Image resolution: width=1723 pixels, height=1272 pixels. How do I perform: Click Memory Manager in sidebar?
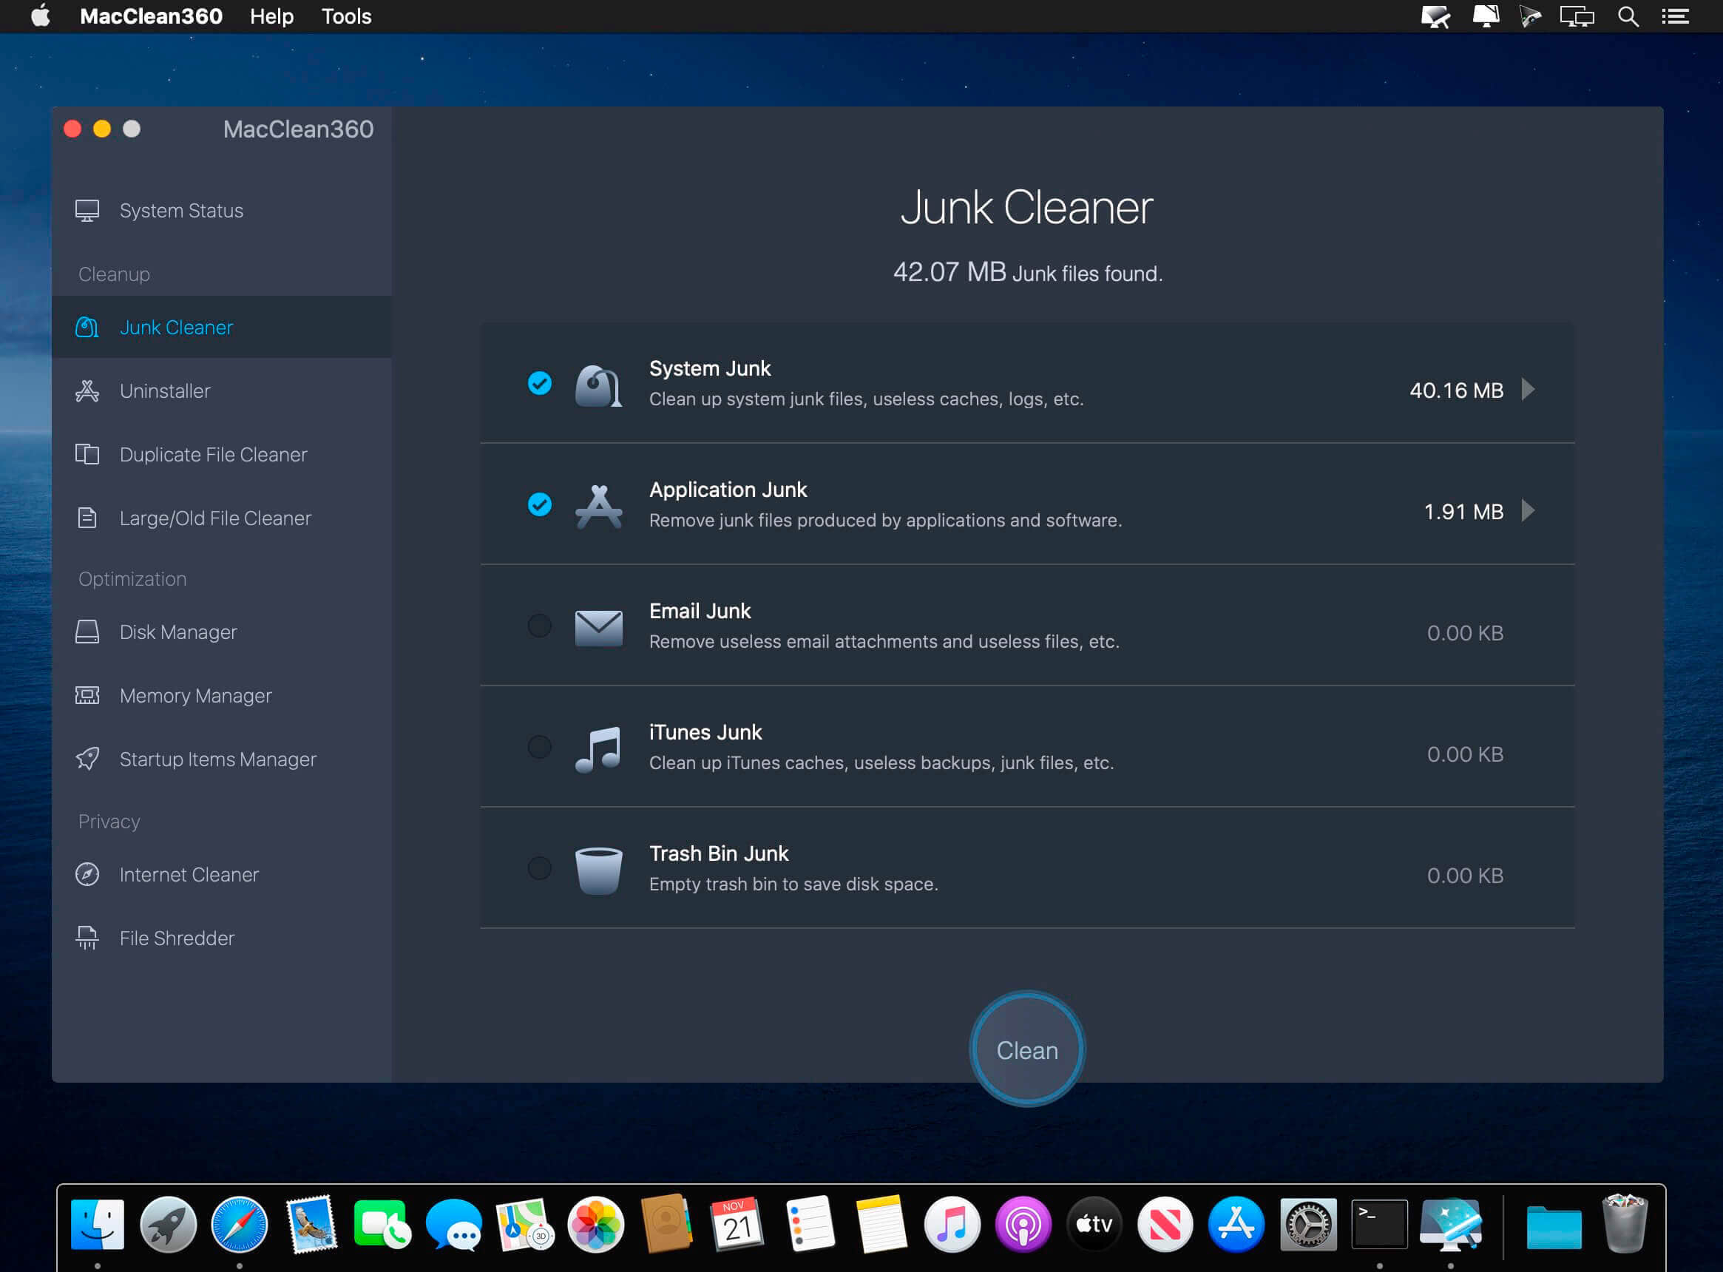click(x=197, y=695)
